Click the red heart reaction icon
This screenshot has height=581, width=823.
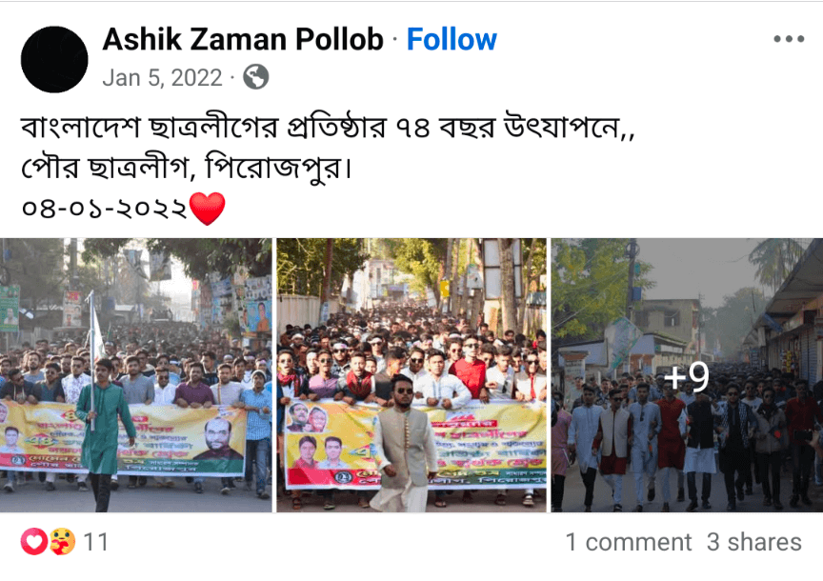pos(34,541)
